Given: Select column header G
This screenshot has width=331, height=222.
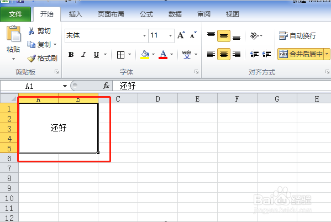Looking at the screenshot, I should 277,99.
